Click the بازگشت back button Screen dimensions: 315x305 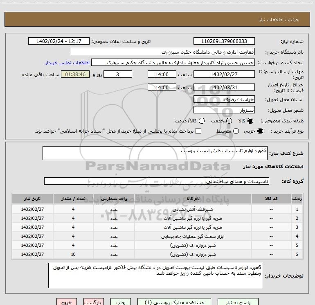[94, 302]
